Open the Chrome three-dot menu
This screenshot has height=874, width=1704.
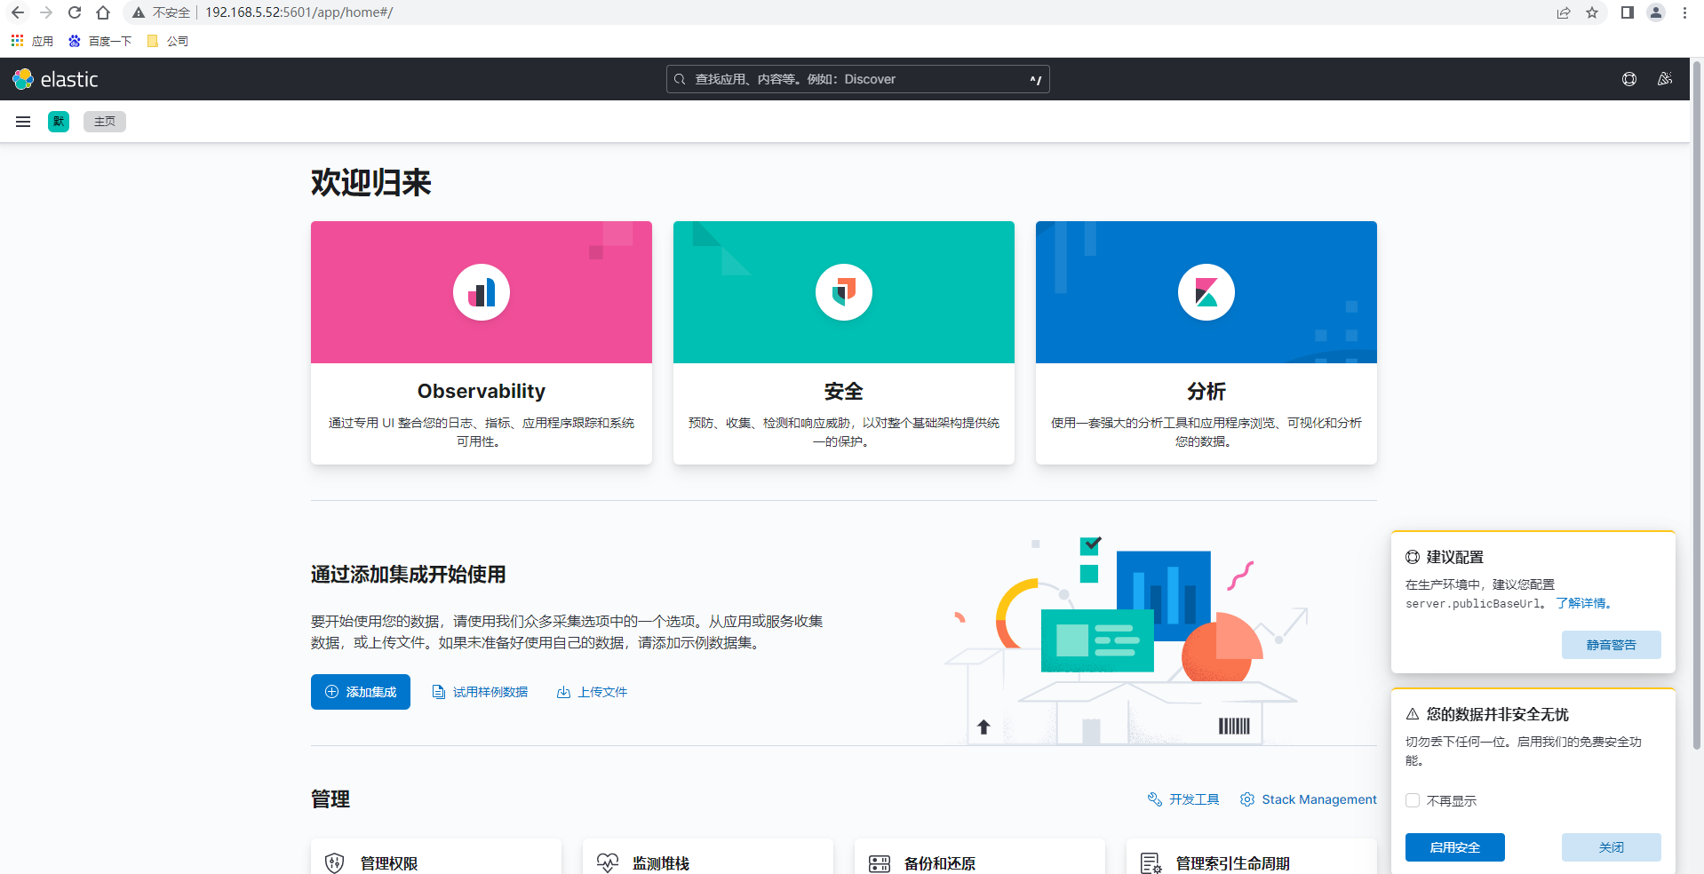[x=1684, y=12]
